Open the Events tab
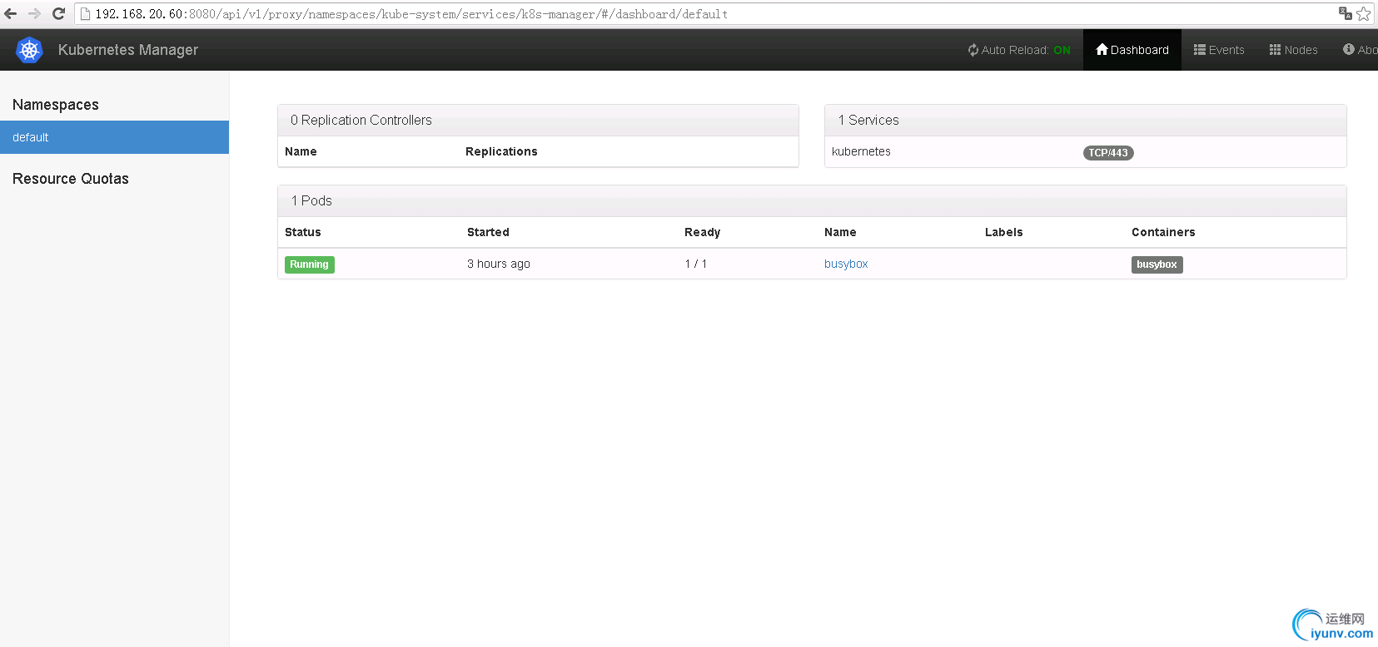This screenshot has height=647, width=1378. pyautogui.click(x=1219, y=50)
